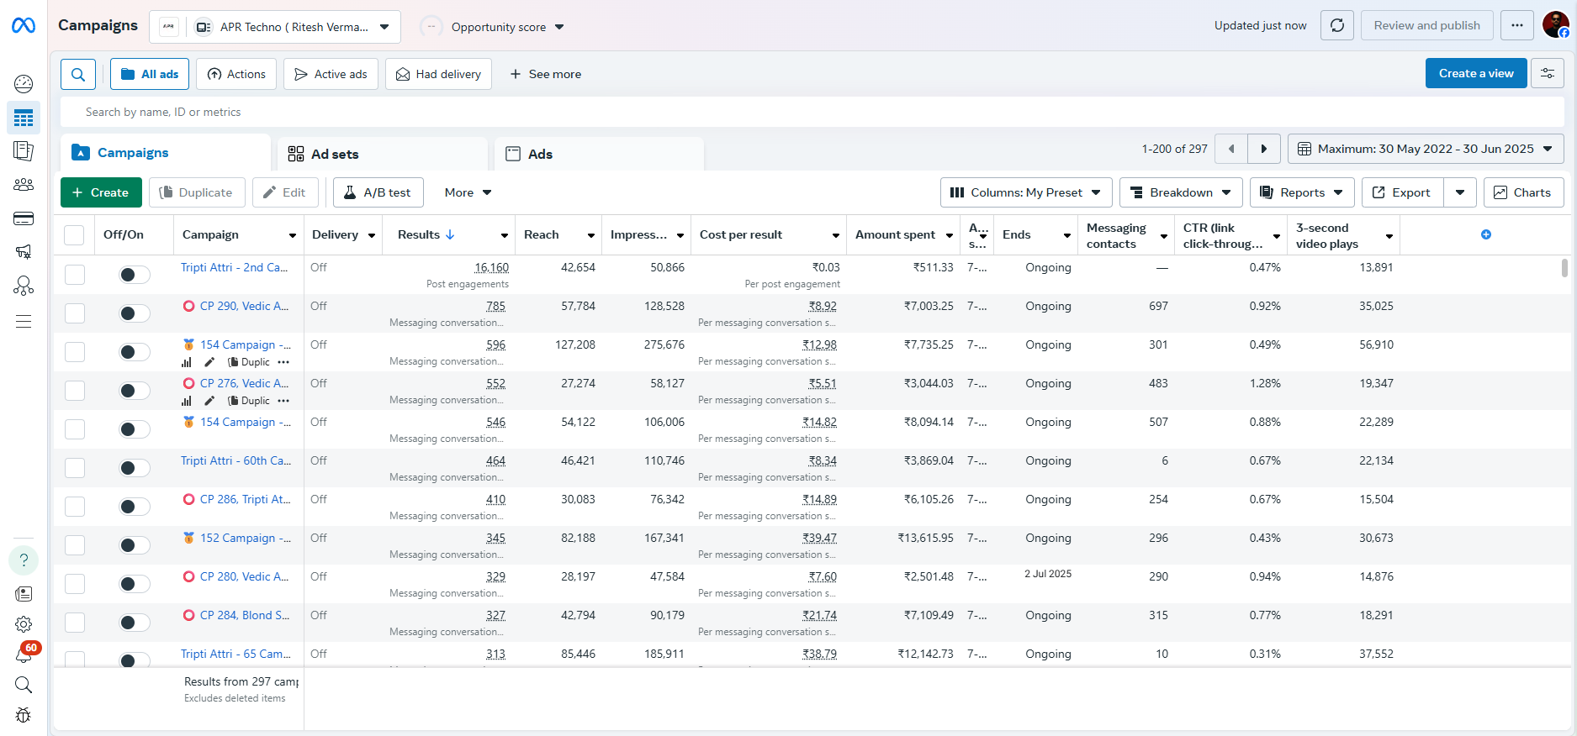Click the audiences people icon in sidebar
The image size is (1577, 736).
click(x=24, y=185)
